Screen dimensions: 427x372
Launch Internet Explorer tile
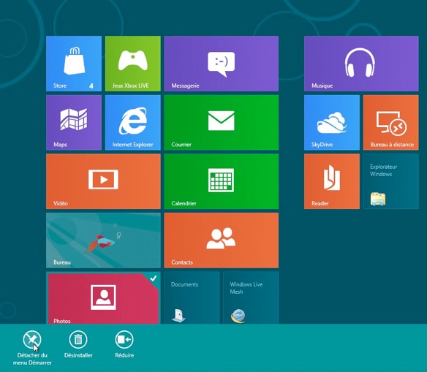click(133, 123)
